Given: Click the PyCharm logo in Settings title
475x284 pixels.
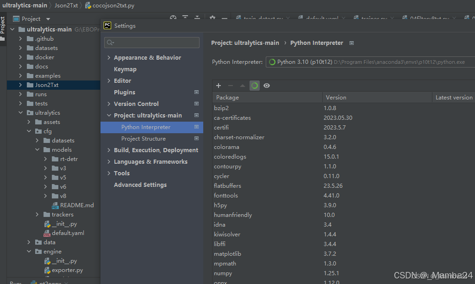Looking at the screenshot, I should click(x=107, y=25).
